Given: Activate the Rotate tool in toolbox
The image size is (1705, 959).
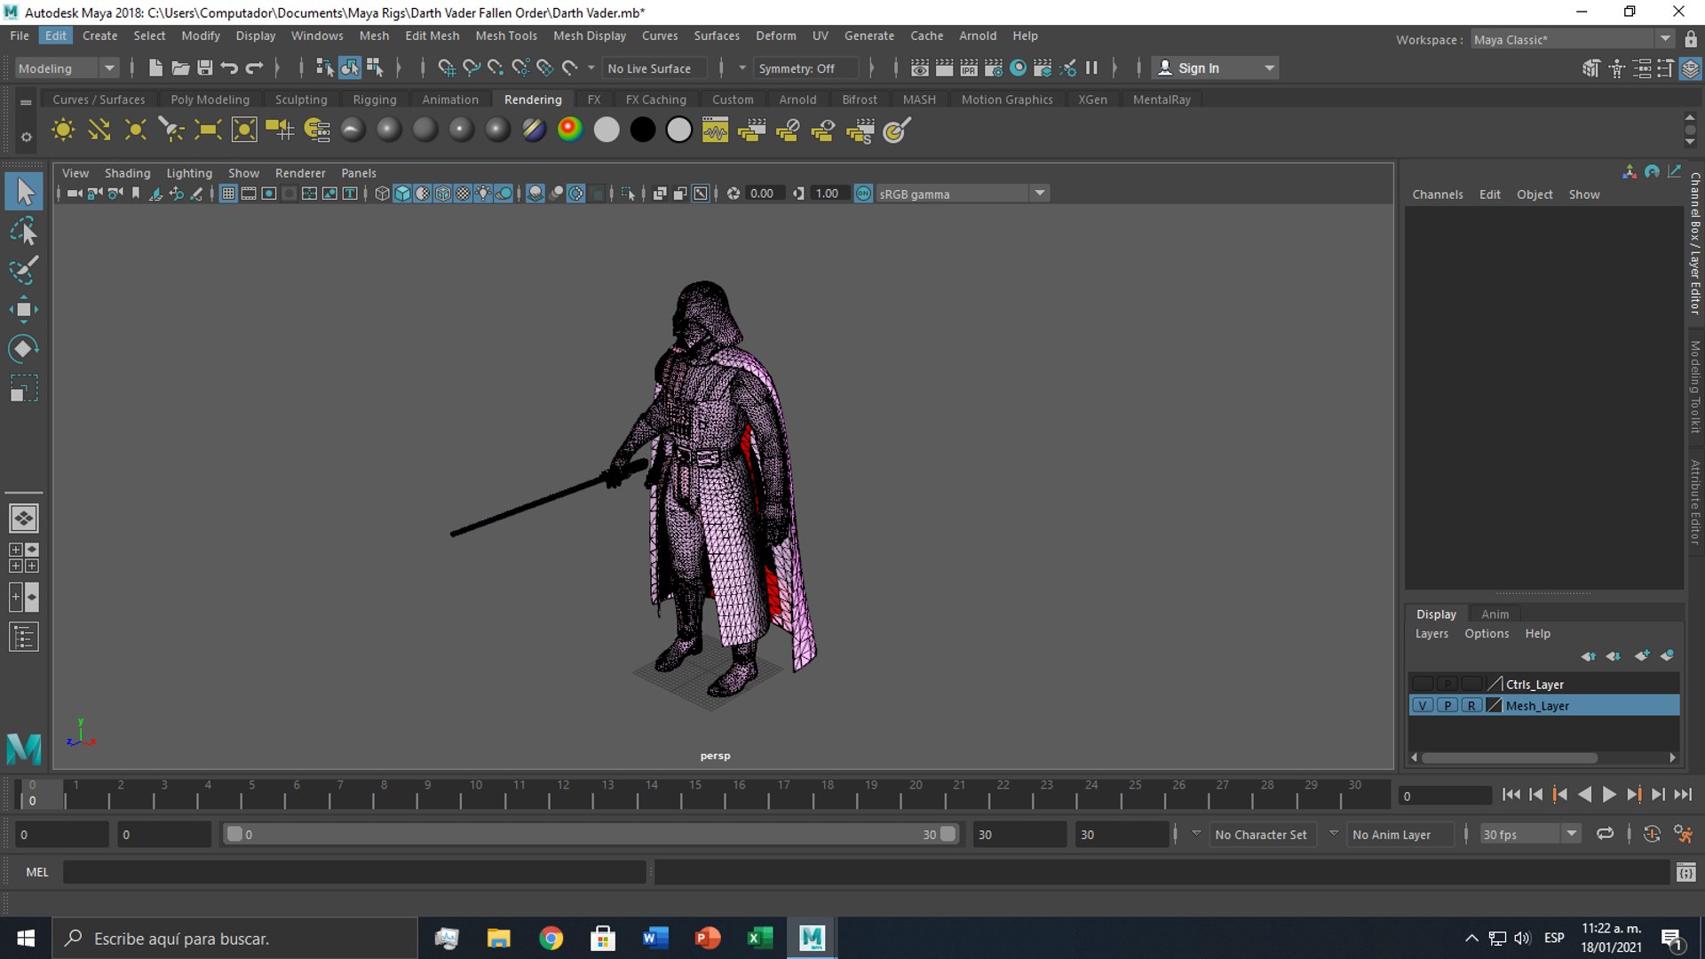Looking at the screenshot, I should point(24,348).
